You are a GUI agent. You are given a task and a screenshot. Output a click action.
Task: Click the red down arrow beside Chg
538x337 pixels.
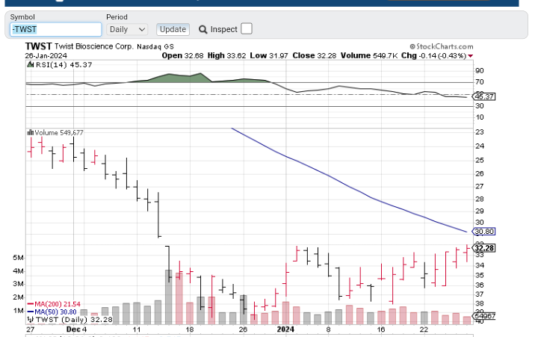[x=471, y=56]
